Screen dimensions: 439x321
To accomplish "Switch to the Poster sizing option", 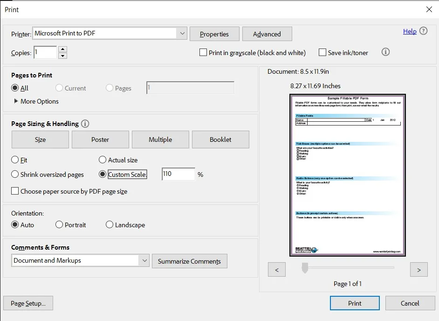I will pos(100,140).
